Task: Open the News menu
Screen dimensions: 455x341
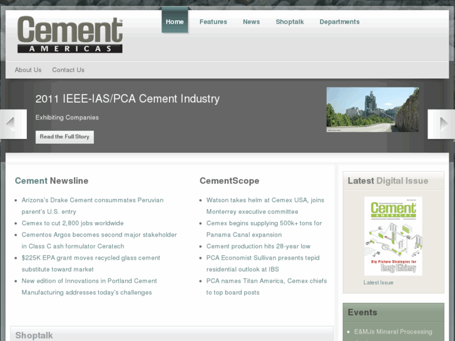Action: click(252, 22)
